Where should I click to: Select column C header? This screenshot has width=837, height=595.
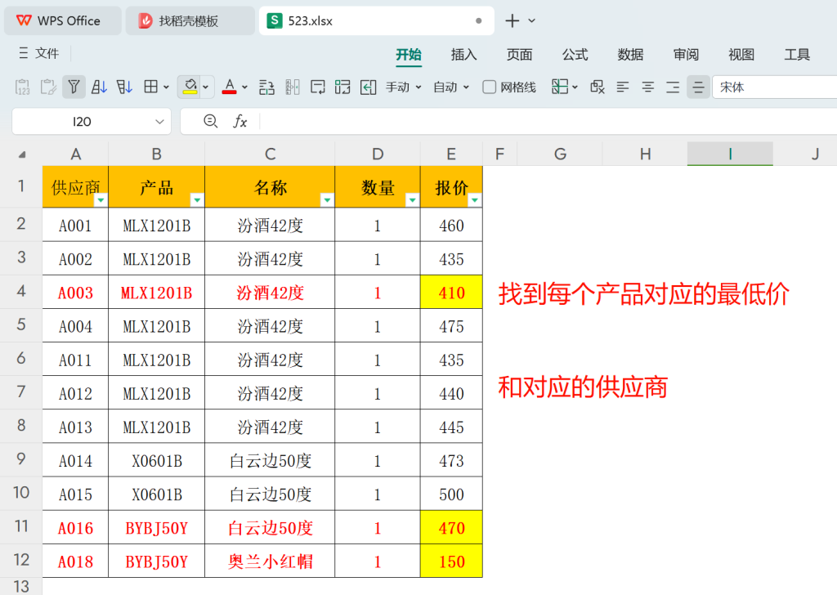point(270,154)
